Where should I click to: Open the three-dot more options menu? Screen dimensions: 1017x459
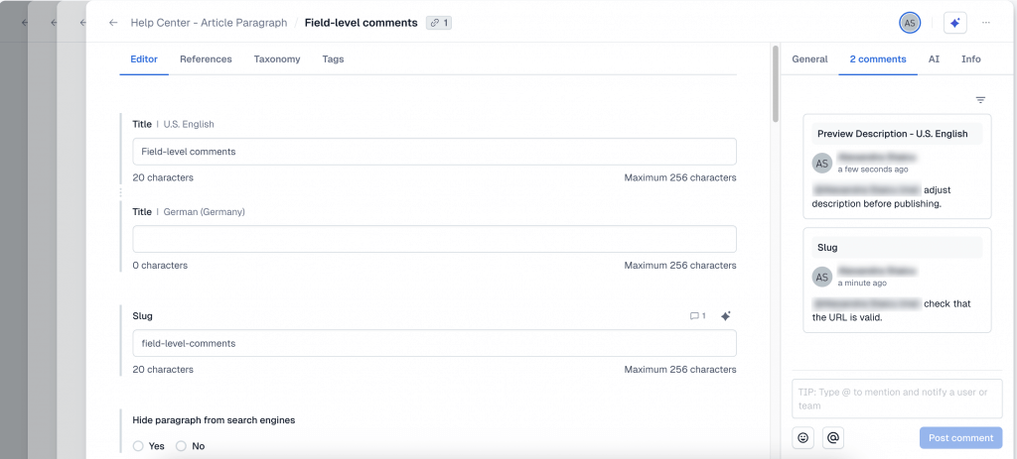click(986, 23)
